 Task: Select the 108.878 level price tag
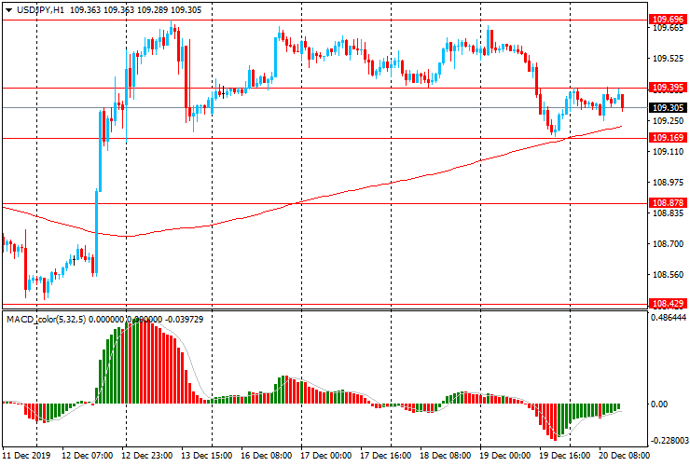tap(668, 203)
